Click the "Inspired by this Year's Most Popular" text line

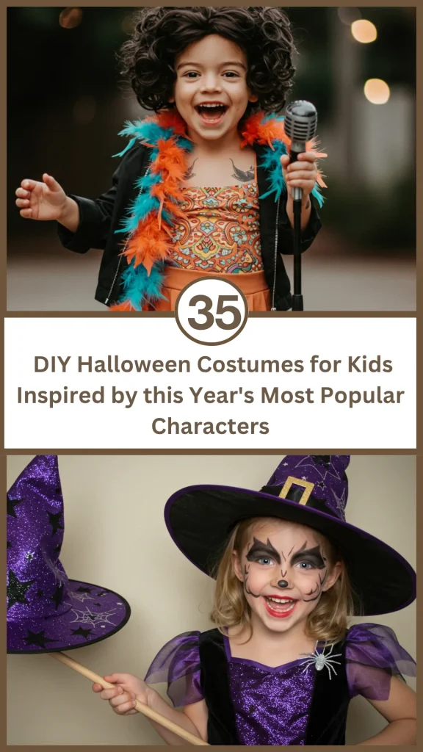click(211, 395)
